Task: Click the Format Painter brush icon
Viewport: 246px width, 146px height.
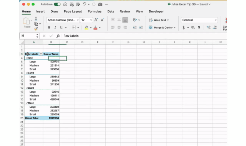Action: [36, 29]
